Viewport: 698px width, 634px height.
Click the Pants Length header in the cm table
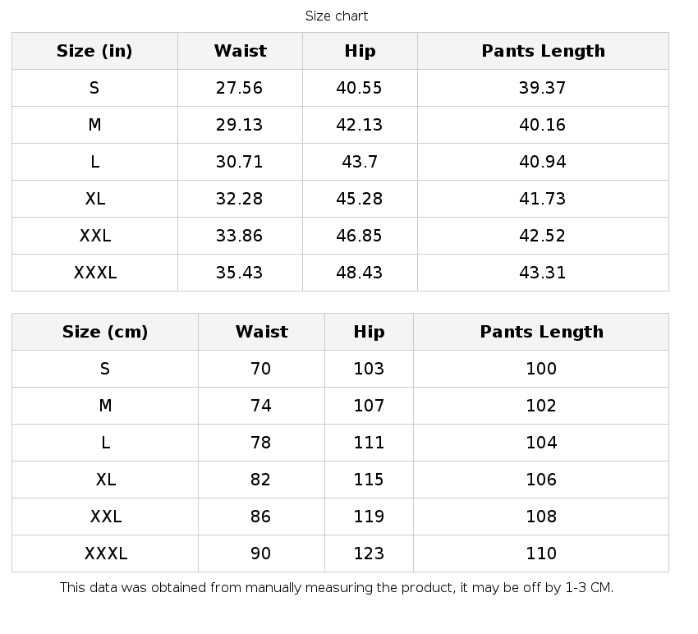(x=541, y=332)
